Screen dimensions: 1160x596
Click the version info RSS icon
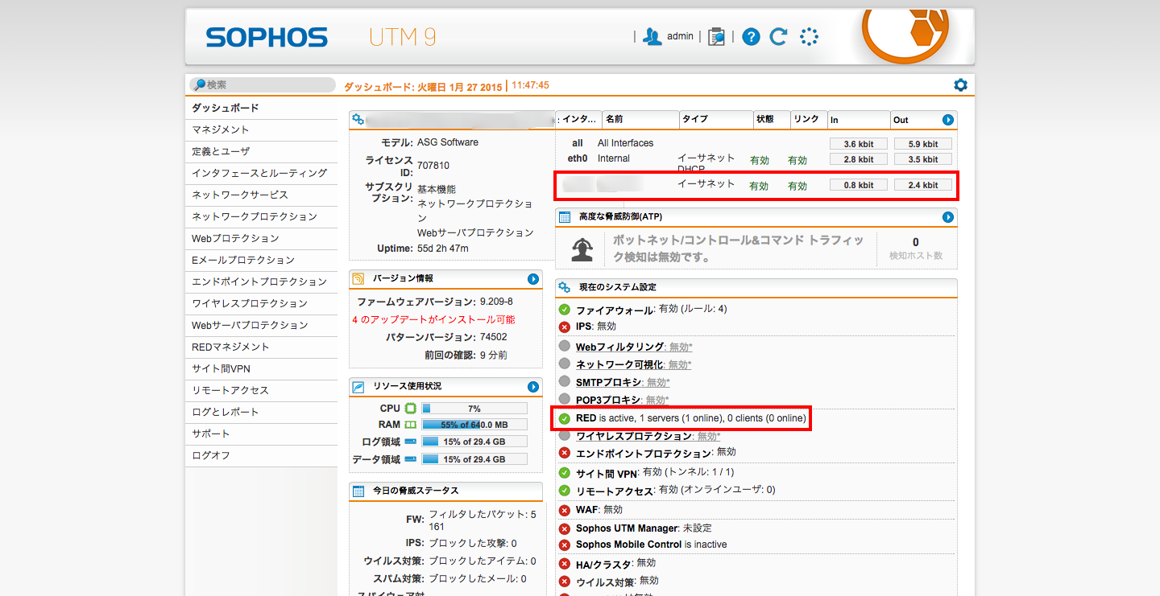tap(358, 279)
